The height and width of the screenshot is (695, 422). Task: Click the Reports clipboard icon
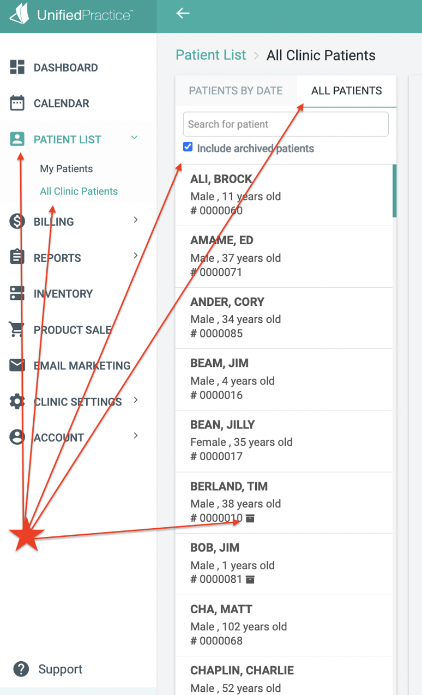(17, 257)
